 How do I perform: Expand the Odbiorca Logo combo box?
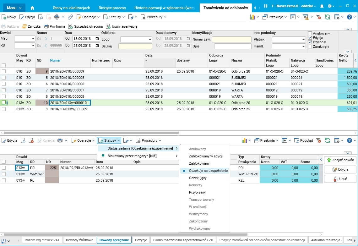point(149,39)
